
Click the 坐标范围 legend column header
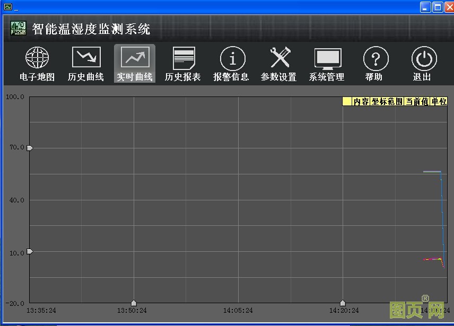[x=387, y=102]
